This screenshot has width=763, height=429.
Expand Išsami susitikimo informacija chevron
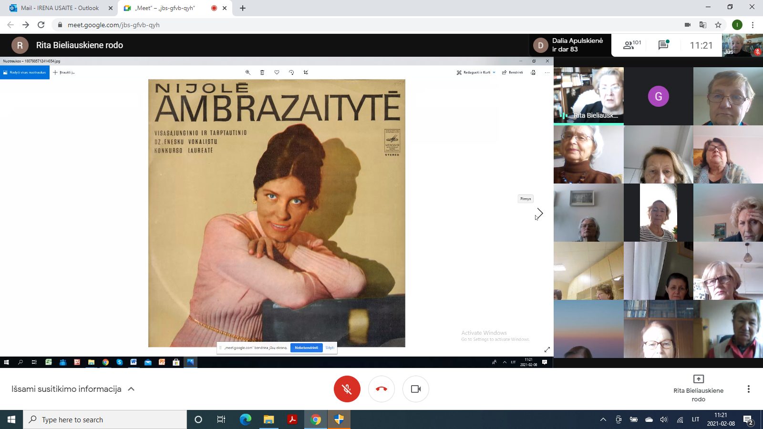coord(131,389)
